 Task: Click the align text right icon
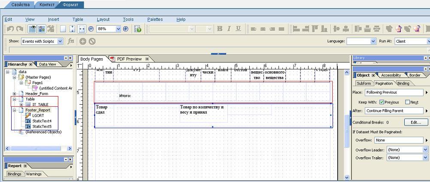[273, 29]
